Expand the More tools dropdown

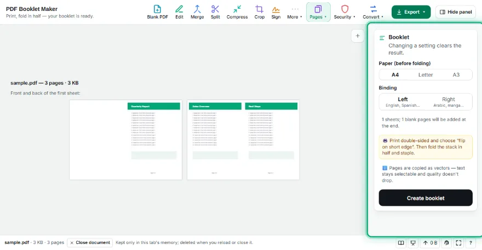tap(295, 12)
